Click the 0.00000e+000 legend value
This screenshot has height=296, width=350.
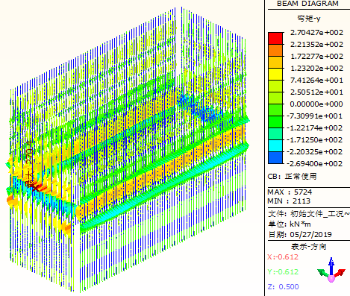click(x=316, y=104)
